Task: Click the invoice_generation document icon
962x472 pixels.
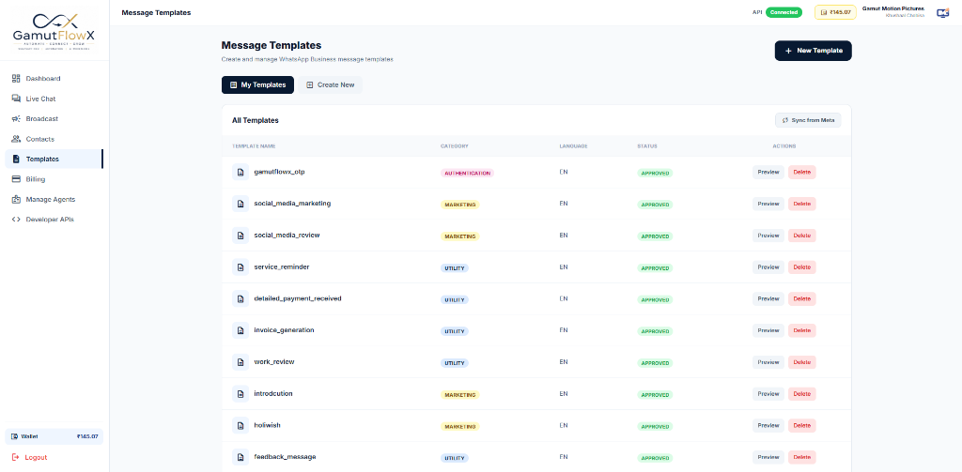Action: click(240, 330)
